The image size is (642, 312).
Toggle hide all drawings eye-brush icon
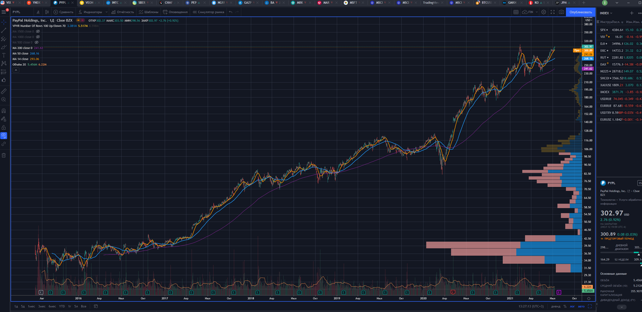(x=4, y=135)
